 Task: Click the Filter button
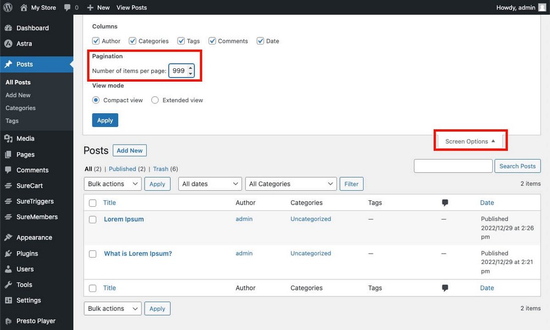pyautogui.click(x=351, y=184)
